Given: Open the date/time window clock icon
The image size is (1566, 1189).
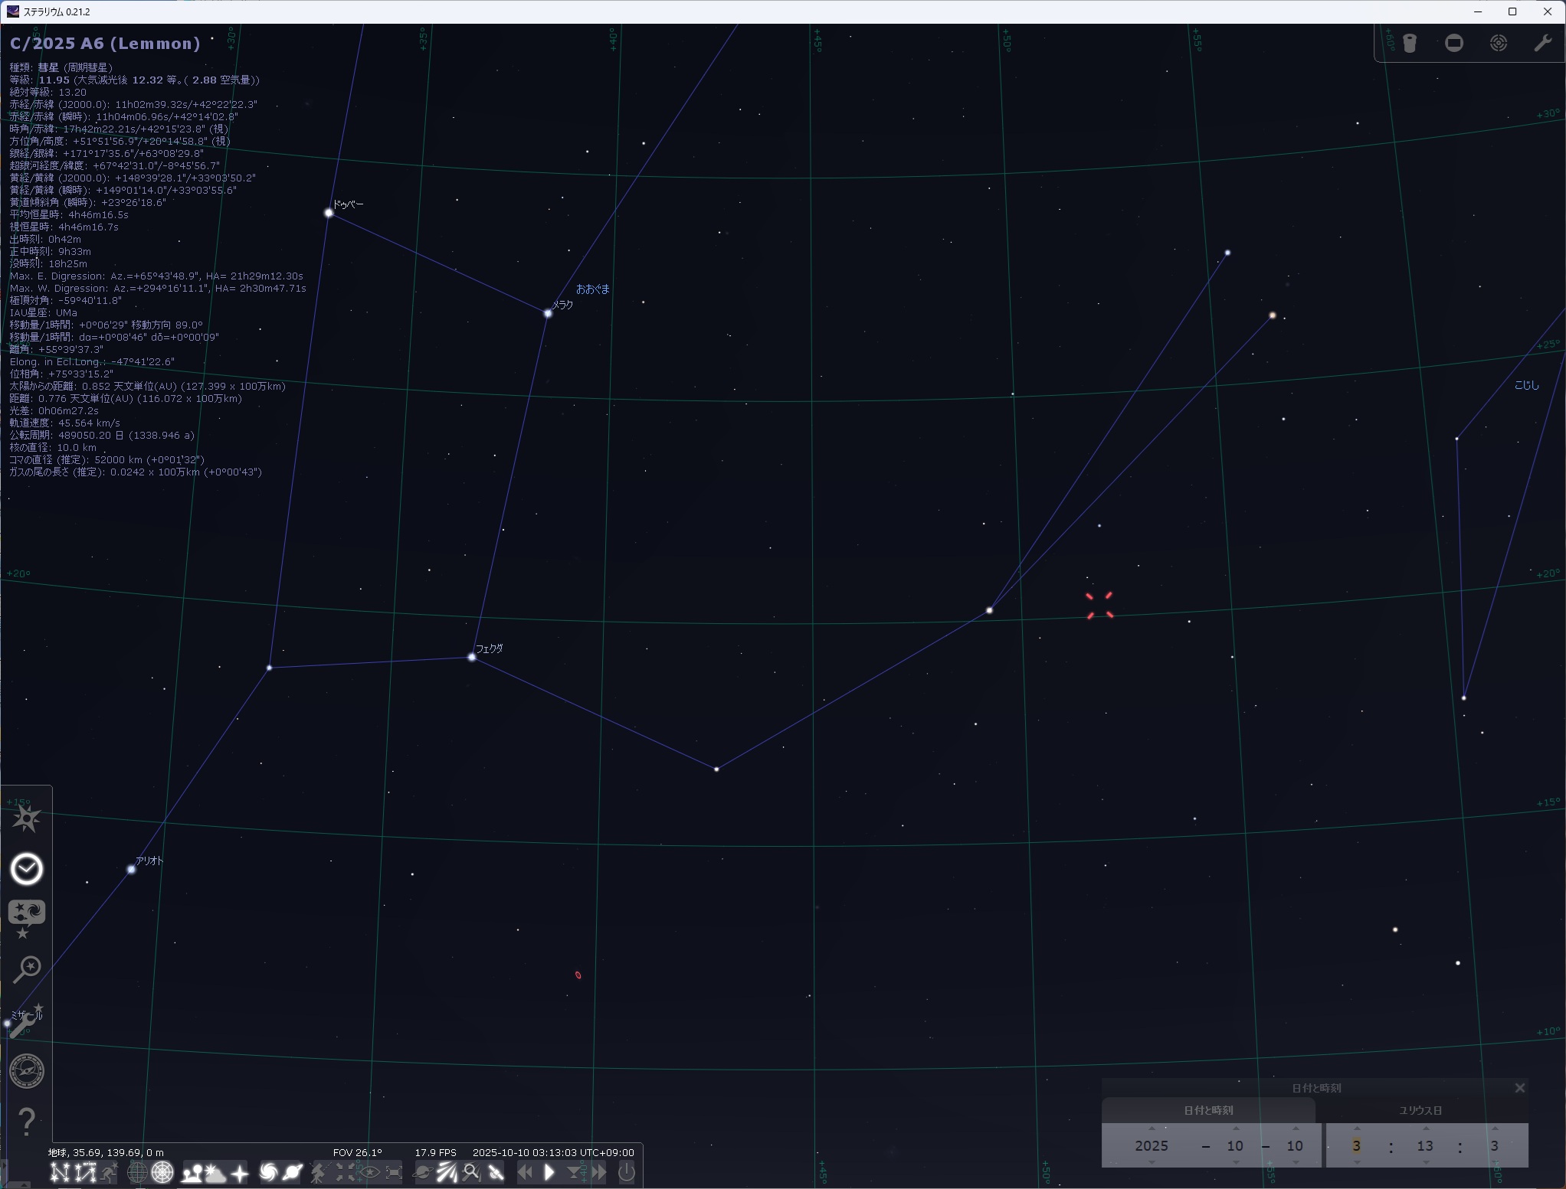Looking at the screenshot, I should tap(26, 869).
